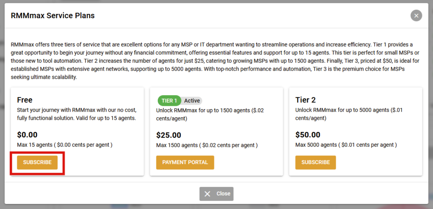Subscribe to the Tier 2 plan
The height and width of the screenshot is (209, 433).
[315, 162]
